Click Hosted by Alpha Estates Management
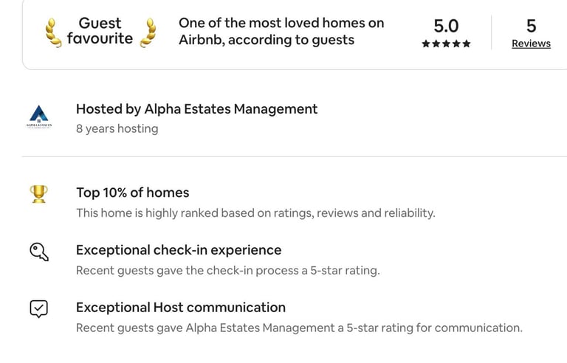Screen dimensions: 567x363 196,109
